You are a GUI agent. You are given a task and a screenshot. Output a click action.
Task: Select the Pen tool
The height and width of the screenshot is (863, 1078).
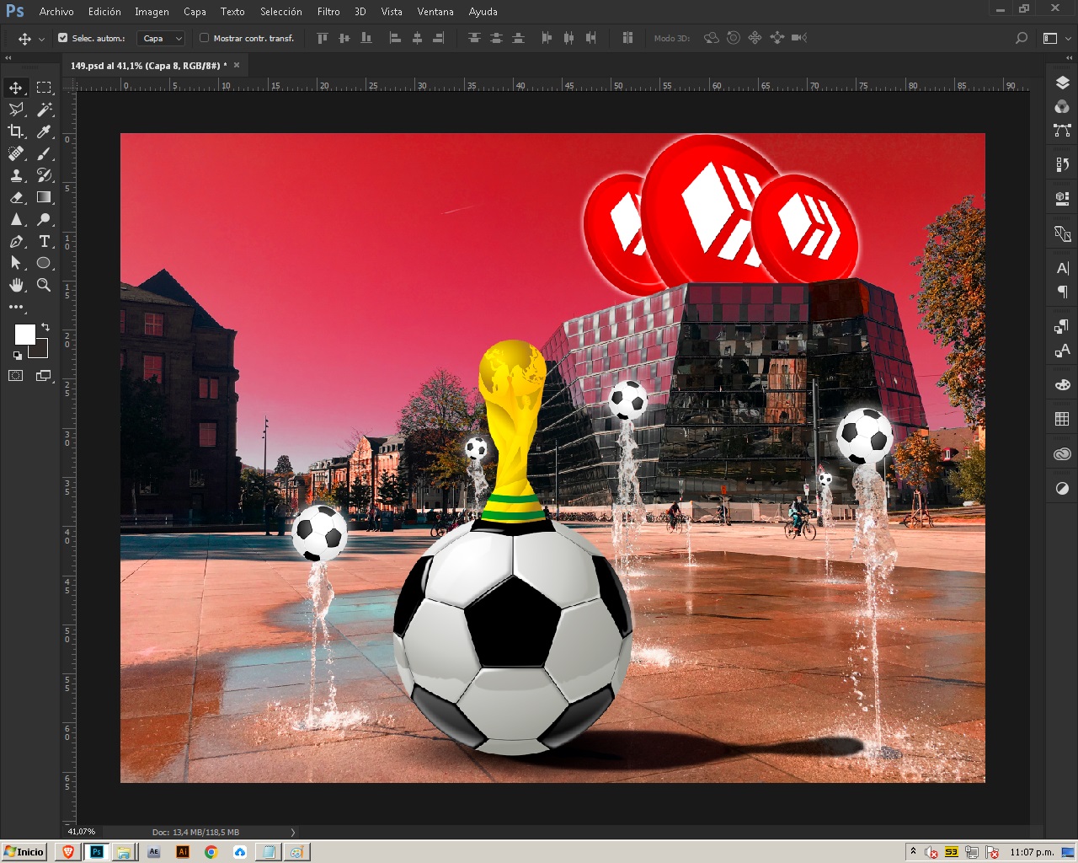[x=16, y=241]
